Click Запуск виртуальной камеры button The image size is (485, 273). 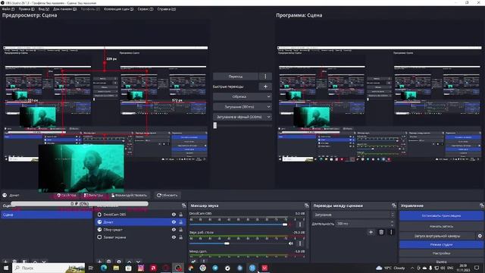(x=437, y=236)
